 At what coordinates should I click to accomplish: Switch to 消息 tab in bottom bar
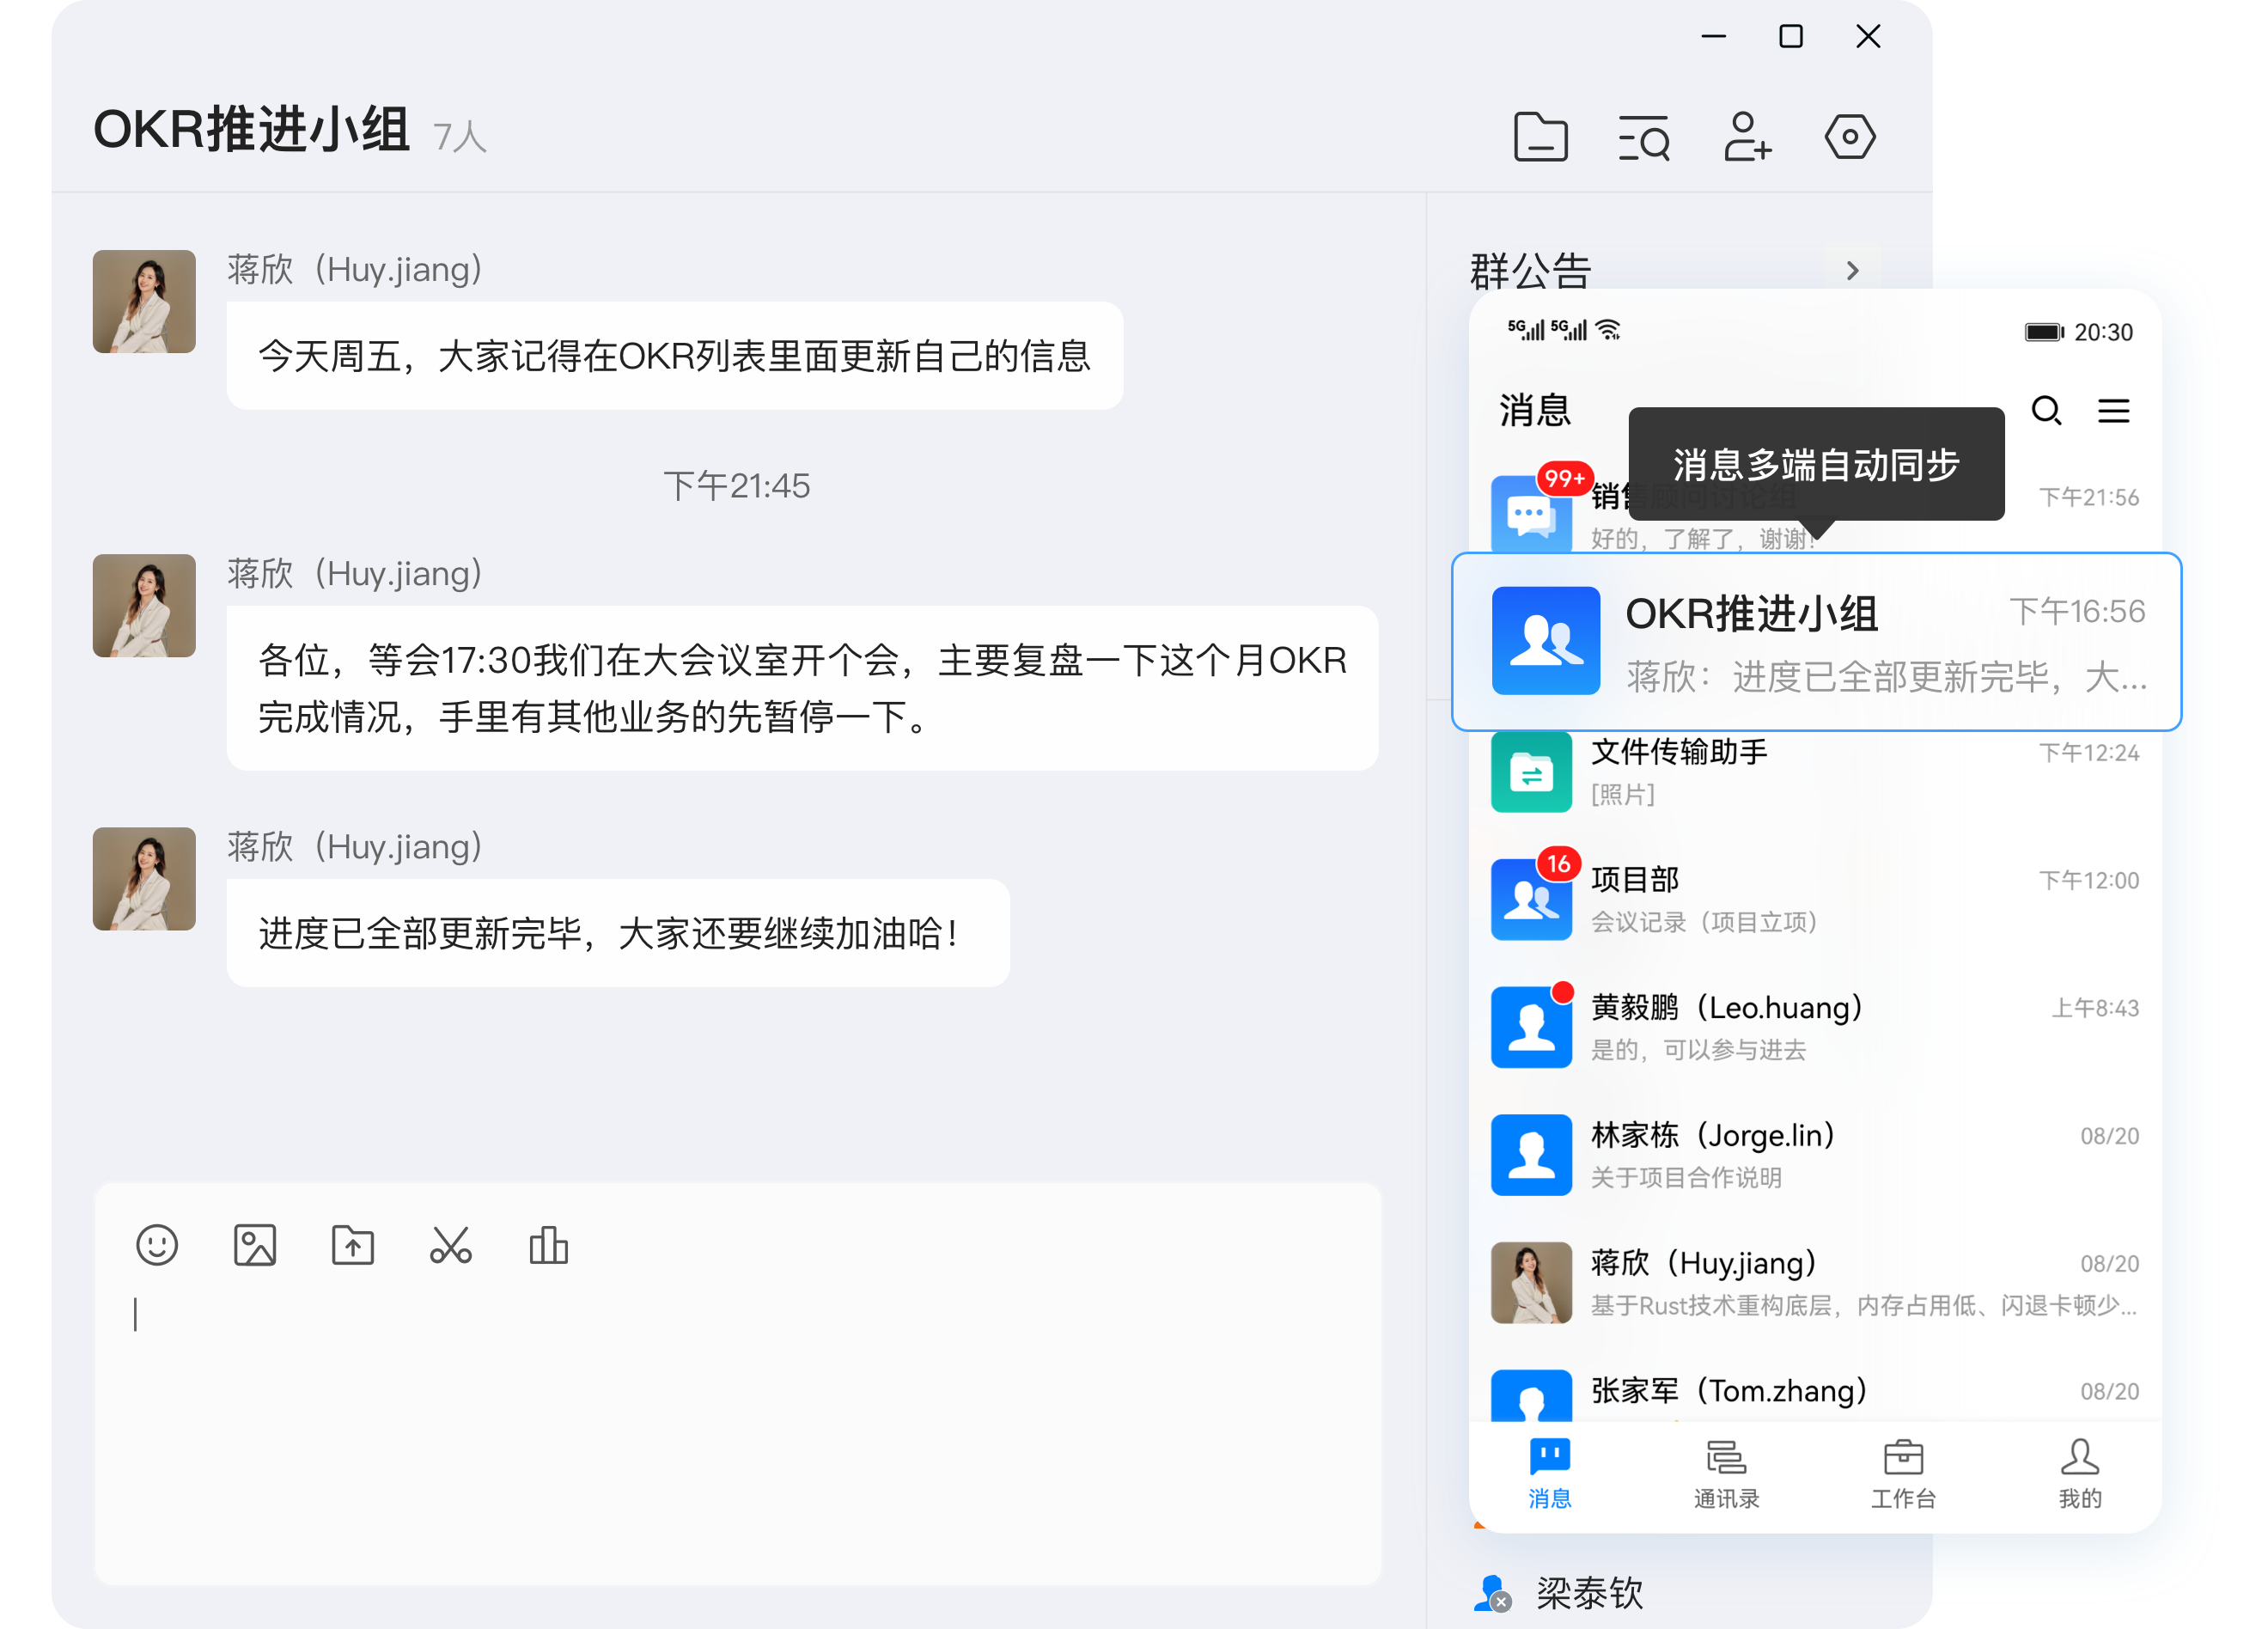pos(1550,1474)
